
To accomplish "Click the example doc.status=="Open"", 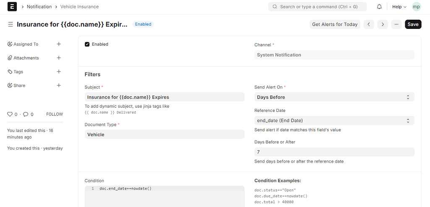I will point(275,190).
